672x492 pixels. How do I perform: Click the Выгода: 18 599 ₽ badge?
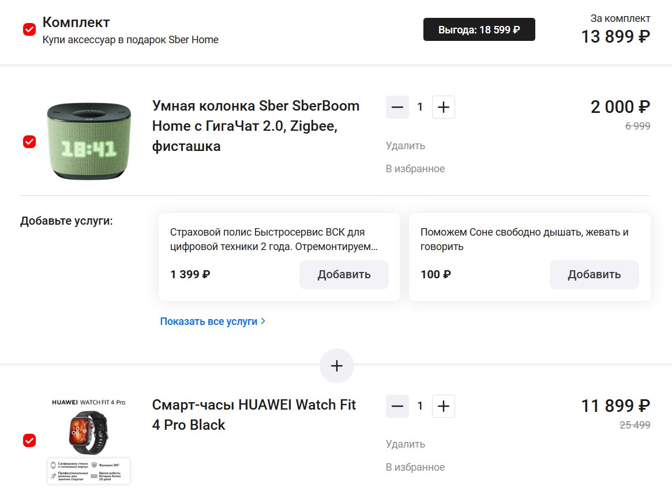(x=479, y=29)
